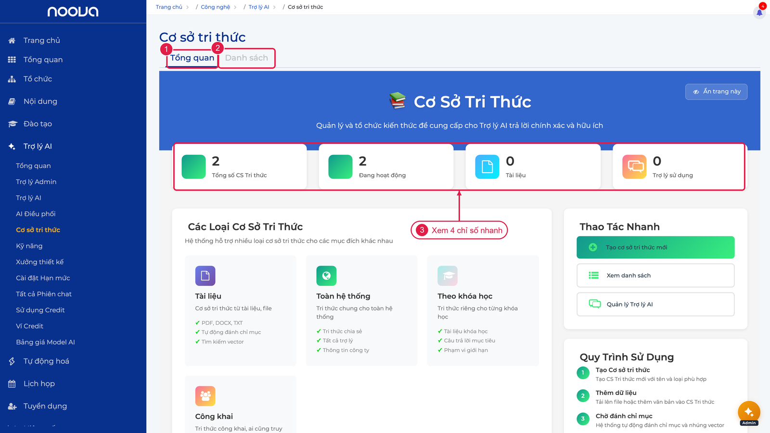Click the org chart icon beside Tổ chức
Screen dimensions: 770x433
pos(12,79)
